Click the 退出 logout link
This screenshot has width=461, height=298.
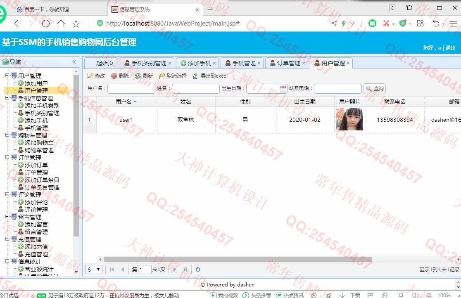450,48
